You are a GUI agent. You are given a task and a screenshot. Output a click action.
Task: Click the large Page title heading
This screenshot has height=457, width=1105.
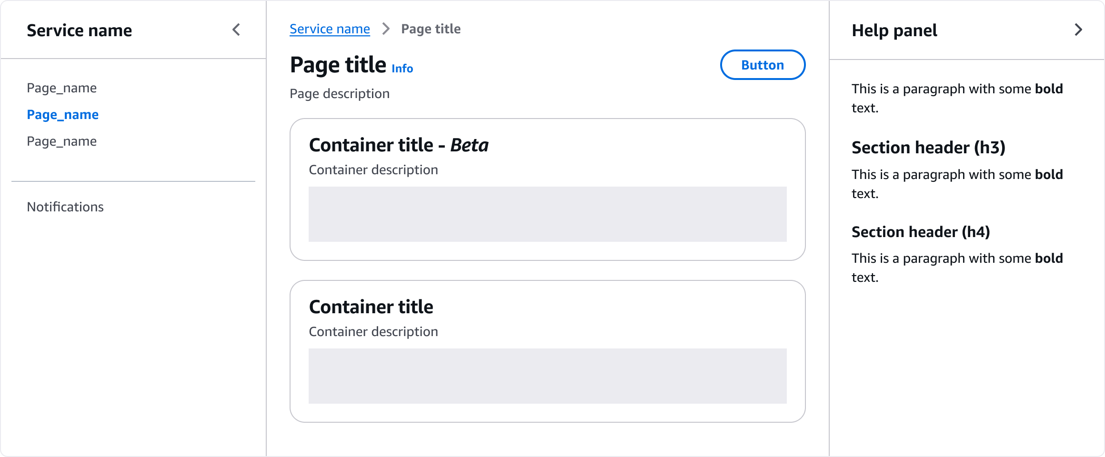pos(338,65)
